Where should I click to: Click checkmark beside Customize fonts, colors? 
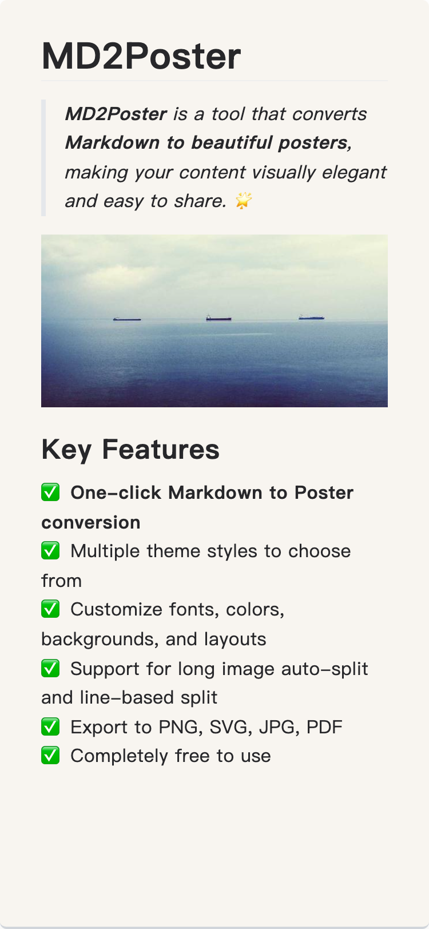point(50,609)
